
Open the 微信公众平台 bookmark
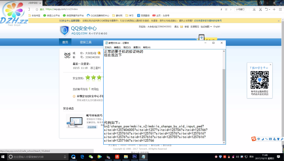51,16
